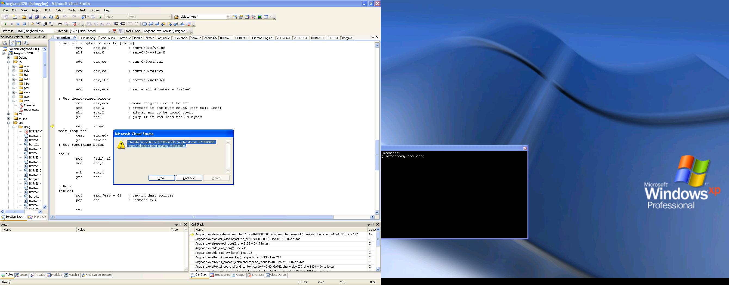Open the Thread dropdown showing Main Thread
The image size is (729, 285).
(x=109, y=31)
